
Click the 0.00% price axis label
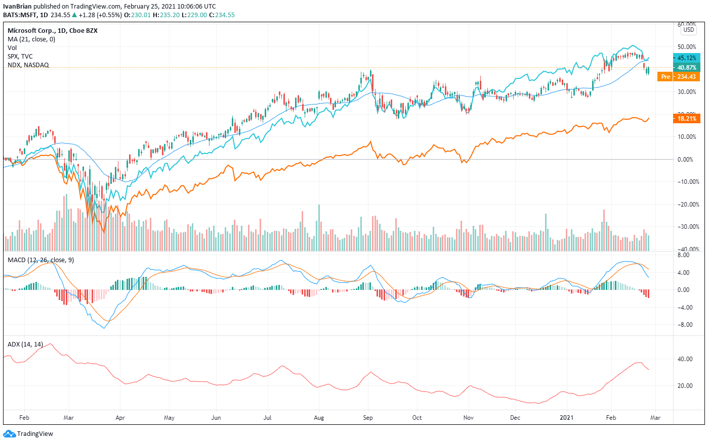tap(685, 159)
